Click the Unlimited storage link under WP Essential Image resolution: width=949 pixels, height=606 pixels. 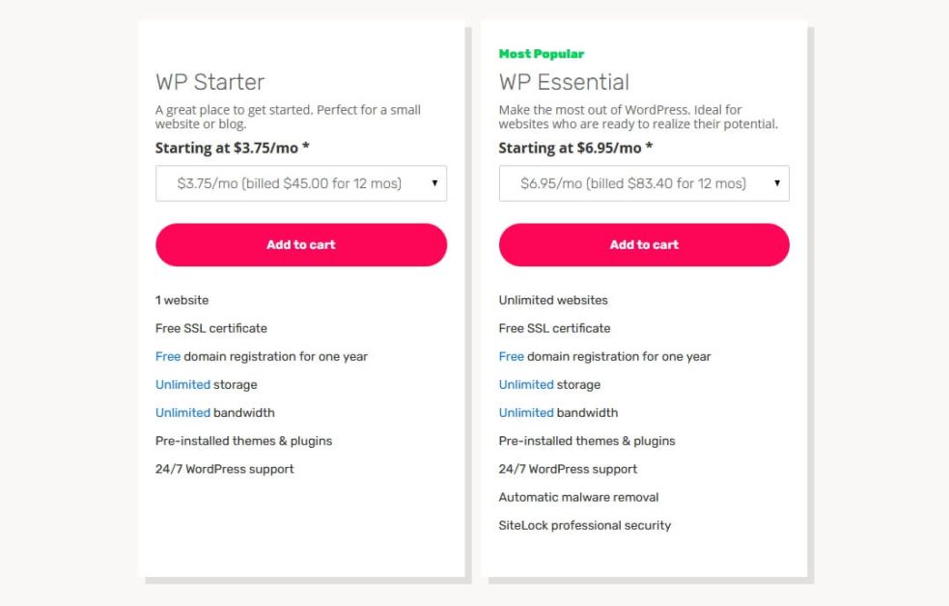click(x=525, y=384)
